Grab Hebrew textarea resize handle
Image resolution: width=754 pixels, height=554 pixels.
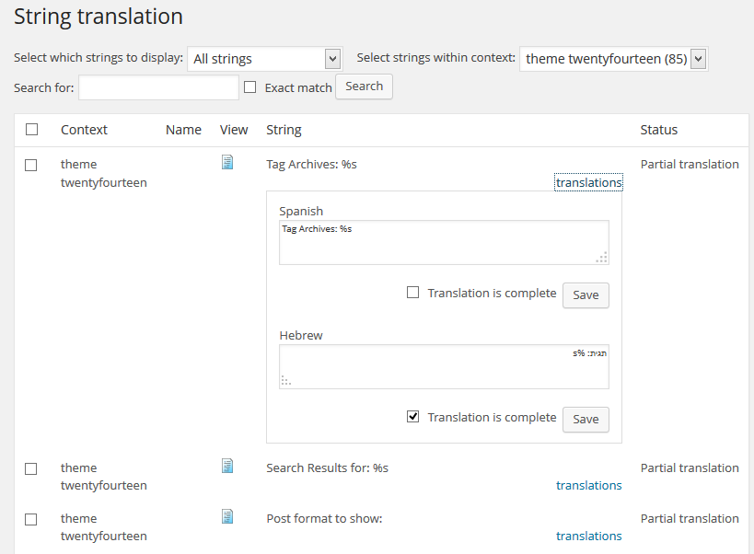[286, 381]
